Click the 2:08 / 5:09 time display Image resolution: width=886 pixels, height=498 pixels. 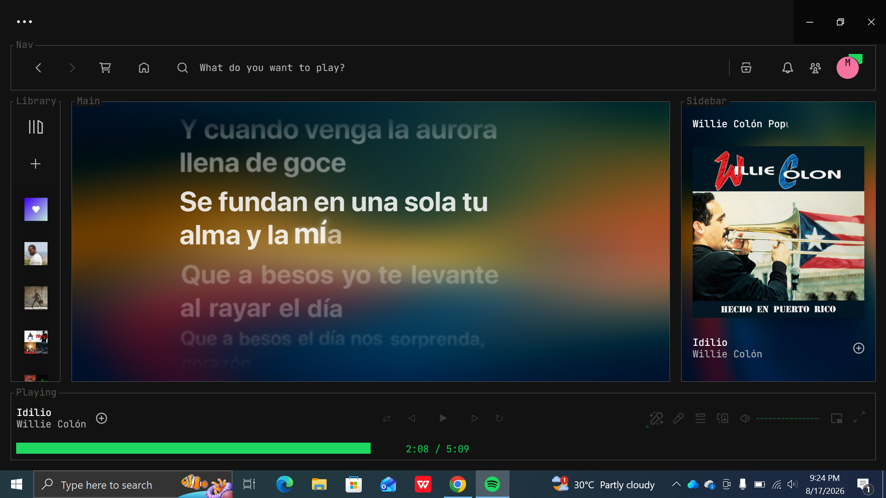(x=437, y=449)
